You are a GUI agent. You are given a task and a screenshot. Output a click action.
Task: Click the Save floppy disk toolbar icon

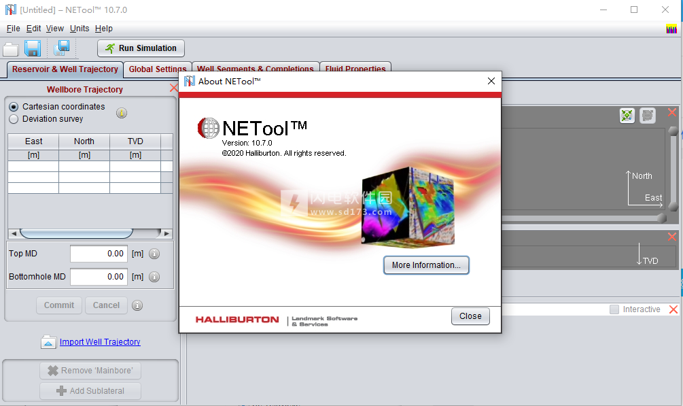pyautogui.click(x=33, y=48)
